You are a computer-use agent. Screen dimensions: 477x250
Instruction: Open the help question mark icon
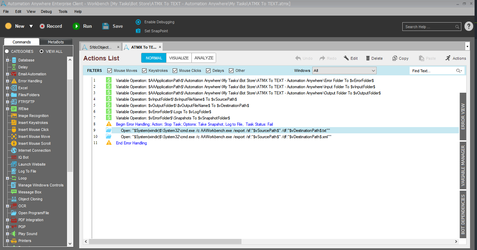pyautogui.click(x=469, y=26)
